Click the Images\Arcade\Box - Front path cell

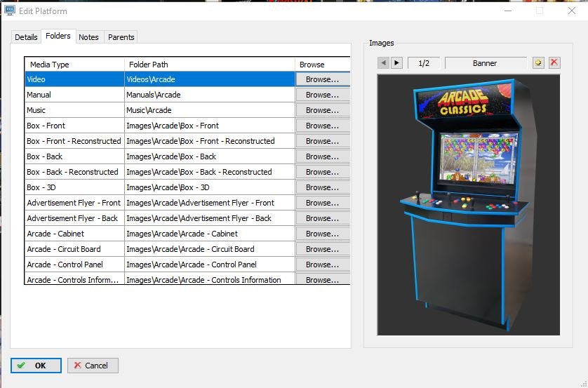(210, 126)
